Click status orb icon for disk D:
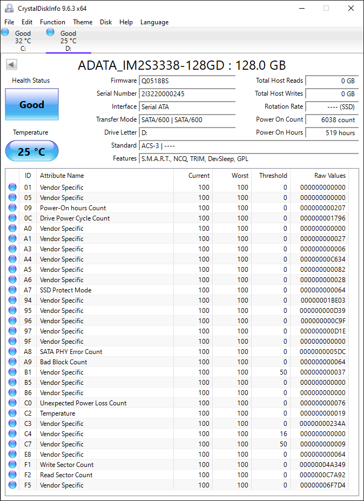Image resolution: width=364 pixels, height=501 pixels. [50, 32]
